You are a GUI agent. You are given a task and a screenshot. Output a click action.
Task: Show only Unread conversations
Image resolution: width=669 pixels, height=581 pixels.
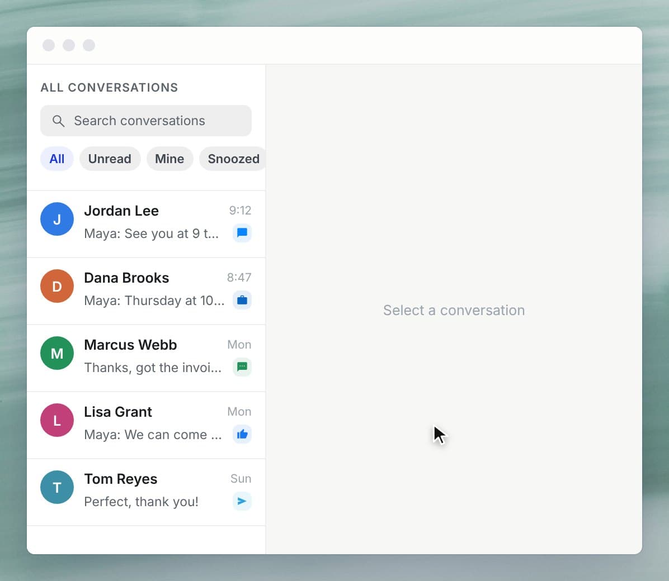(110, 159)
